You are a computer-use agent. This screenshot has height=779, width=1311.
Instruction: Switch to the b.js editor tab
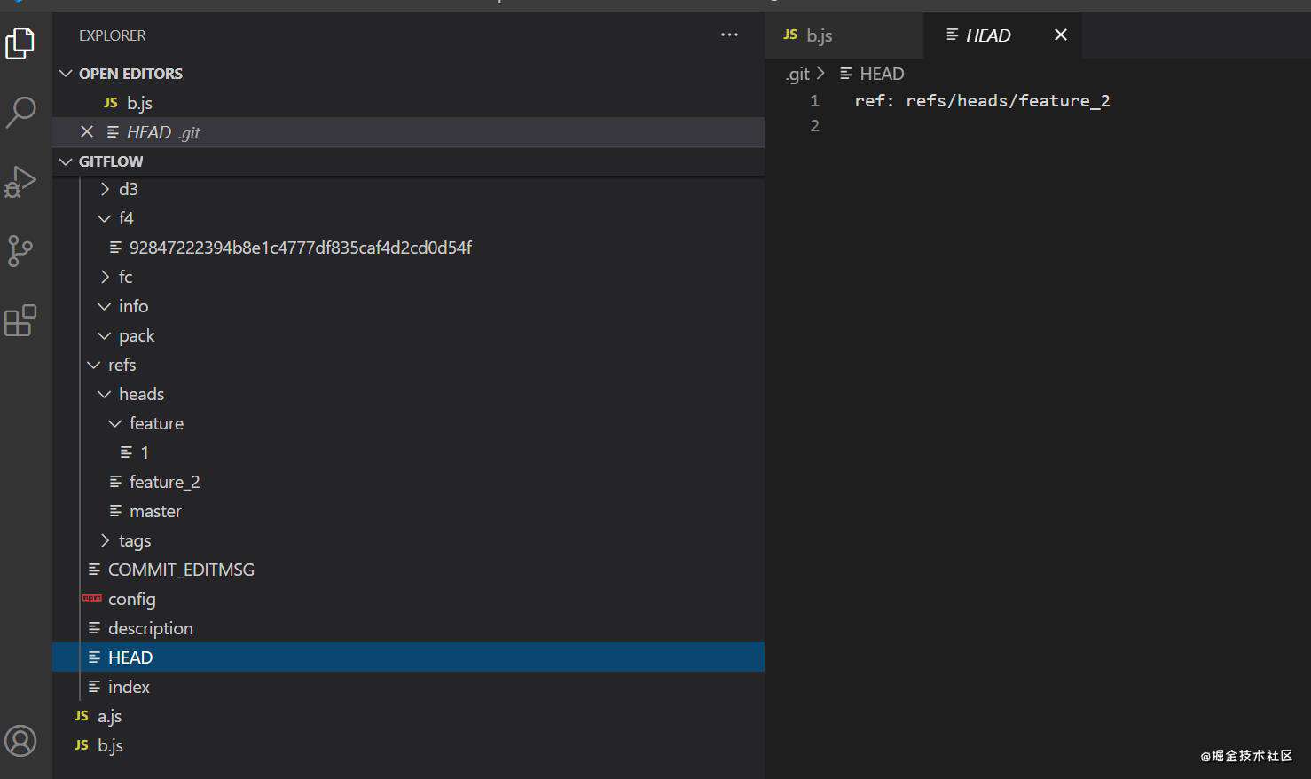[x=844, y=35]
